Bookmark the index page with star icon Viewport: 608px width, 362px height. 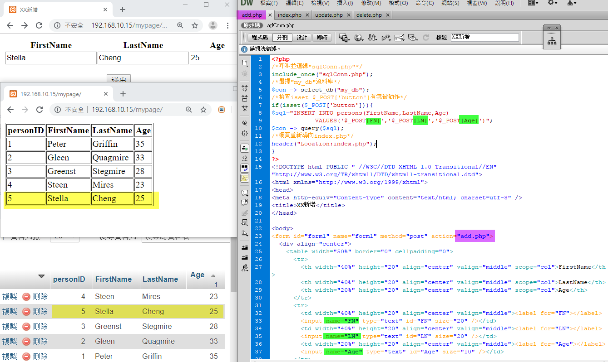pos(203,110)
